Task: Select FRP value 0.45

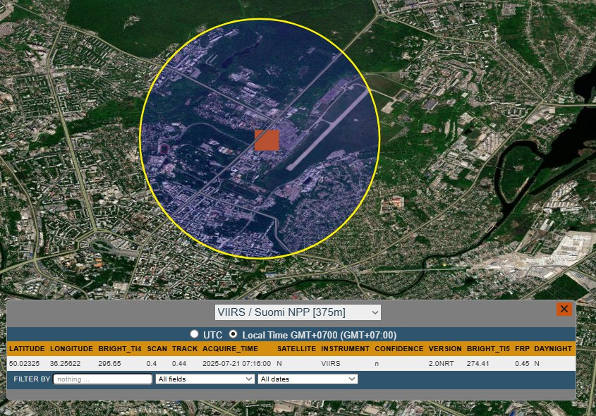Action: (522, 364)
